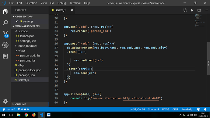
Task: Open the Debug view icon
Action: point(5,45)
